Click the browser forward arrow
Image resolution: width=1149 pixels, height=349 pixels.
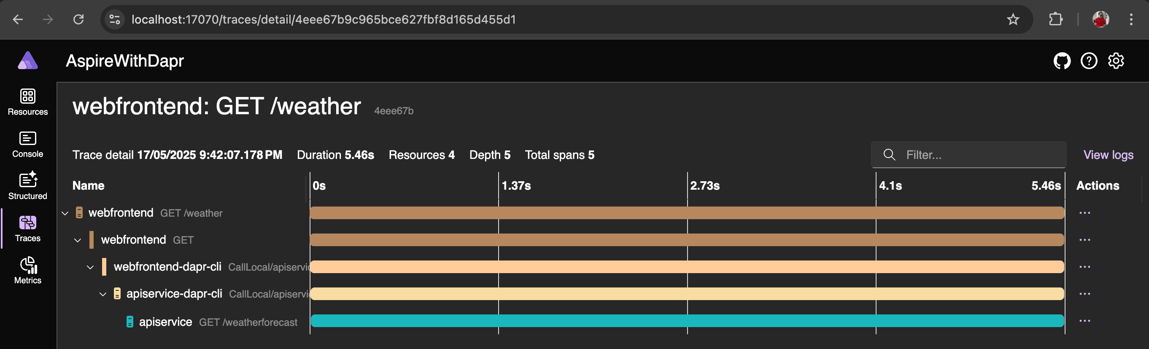click(48, 19)
